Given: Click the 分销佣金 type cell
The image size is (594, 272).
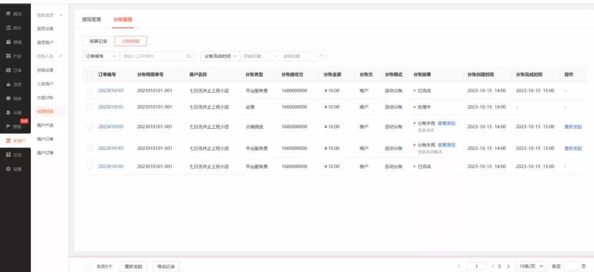Looking at the screenshot, I should (254, 127).
